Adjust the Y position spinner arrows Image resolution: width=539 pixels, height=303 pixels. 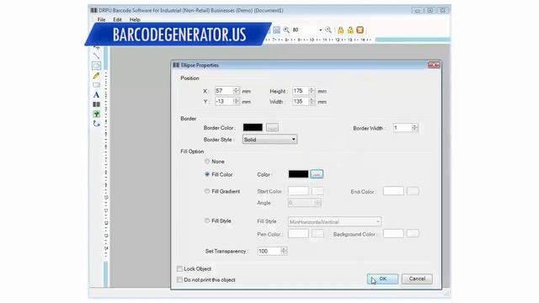[236, 101]
